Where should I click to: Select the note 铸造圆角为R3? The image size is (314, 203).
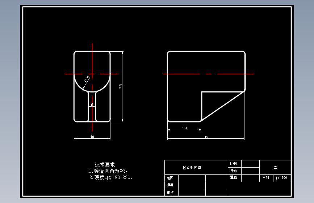pyautogui.click(x=108, y=171)
